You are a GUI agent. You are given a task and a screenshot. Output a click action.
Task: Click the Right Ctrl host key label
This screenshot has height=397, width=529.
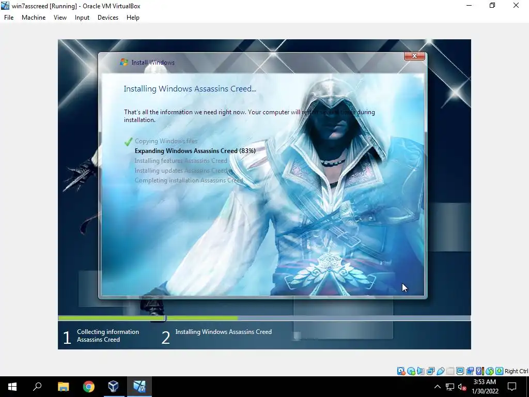(516, 371)
